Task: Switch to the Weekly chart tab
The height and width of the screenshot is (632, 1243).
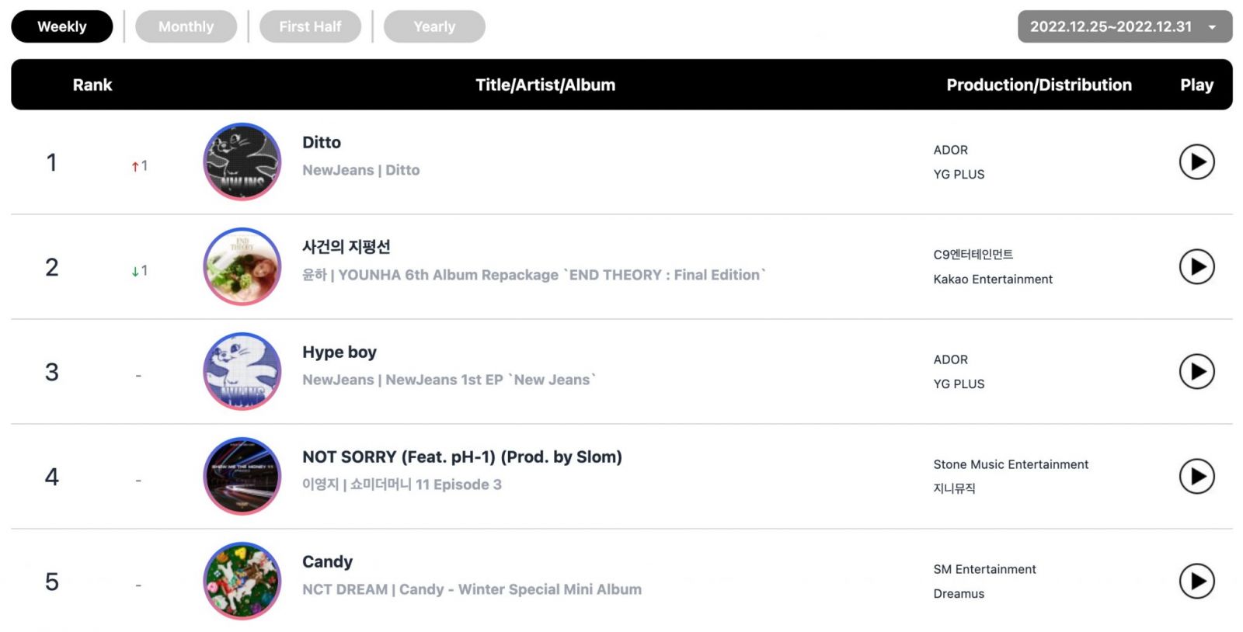Action: click(62, 26)
